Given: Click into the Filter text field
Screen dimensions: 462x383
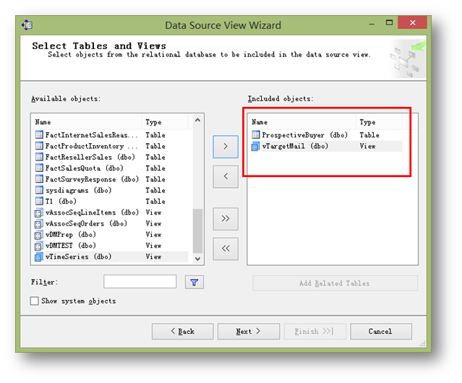Looking at the screenshot, I should click(x=140, y=282).
